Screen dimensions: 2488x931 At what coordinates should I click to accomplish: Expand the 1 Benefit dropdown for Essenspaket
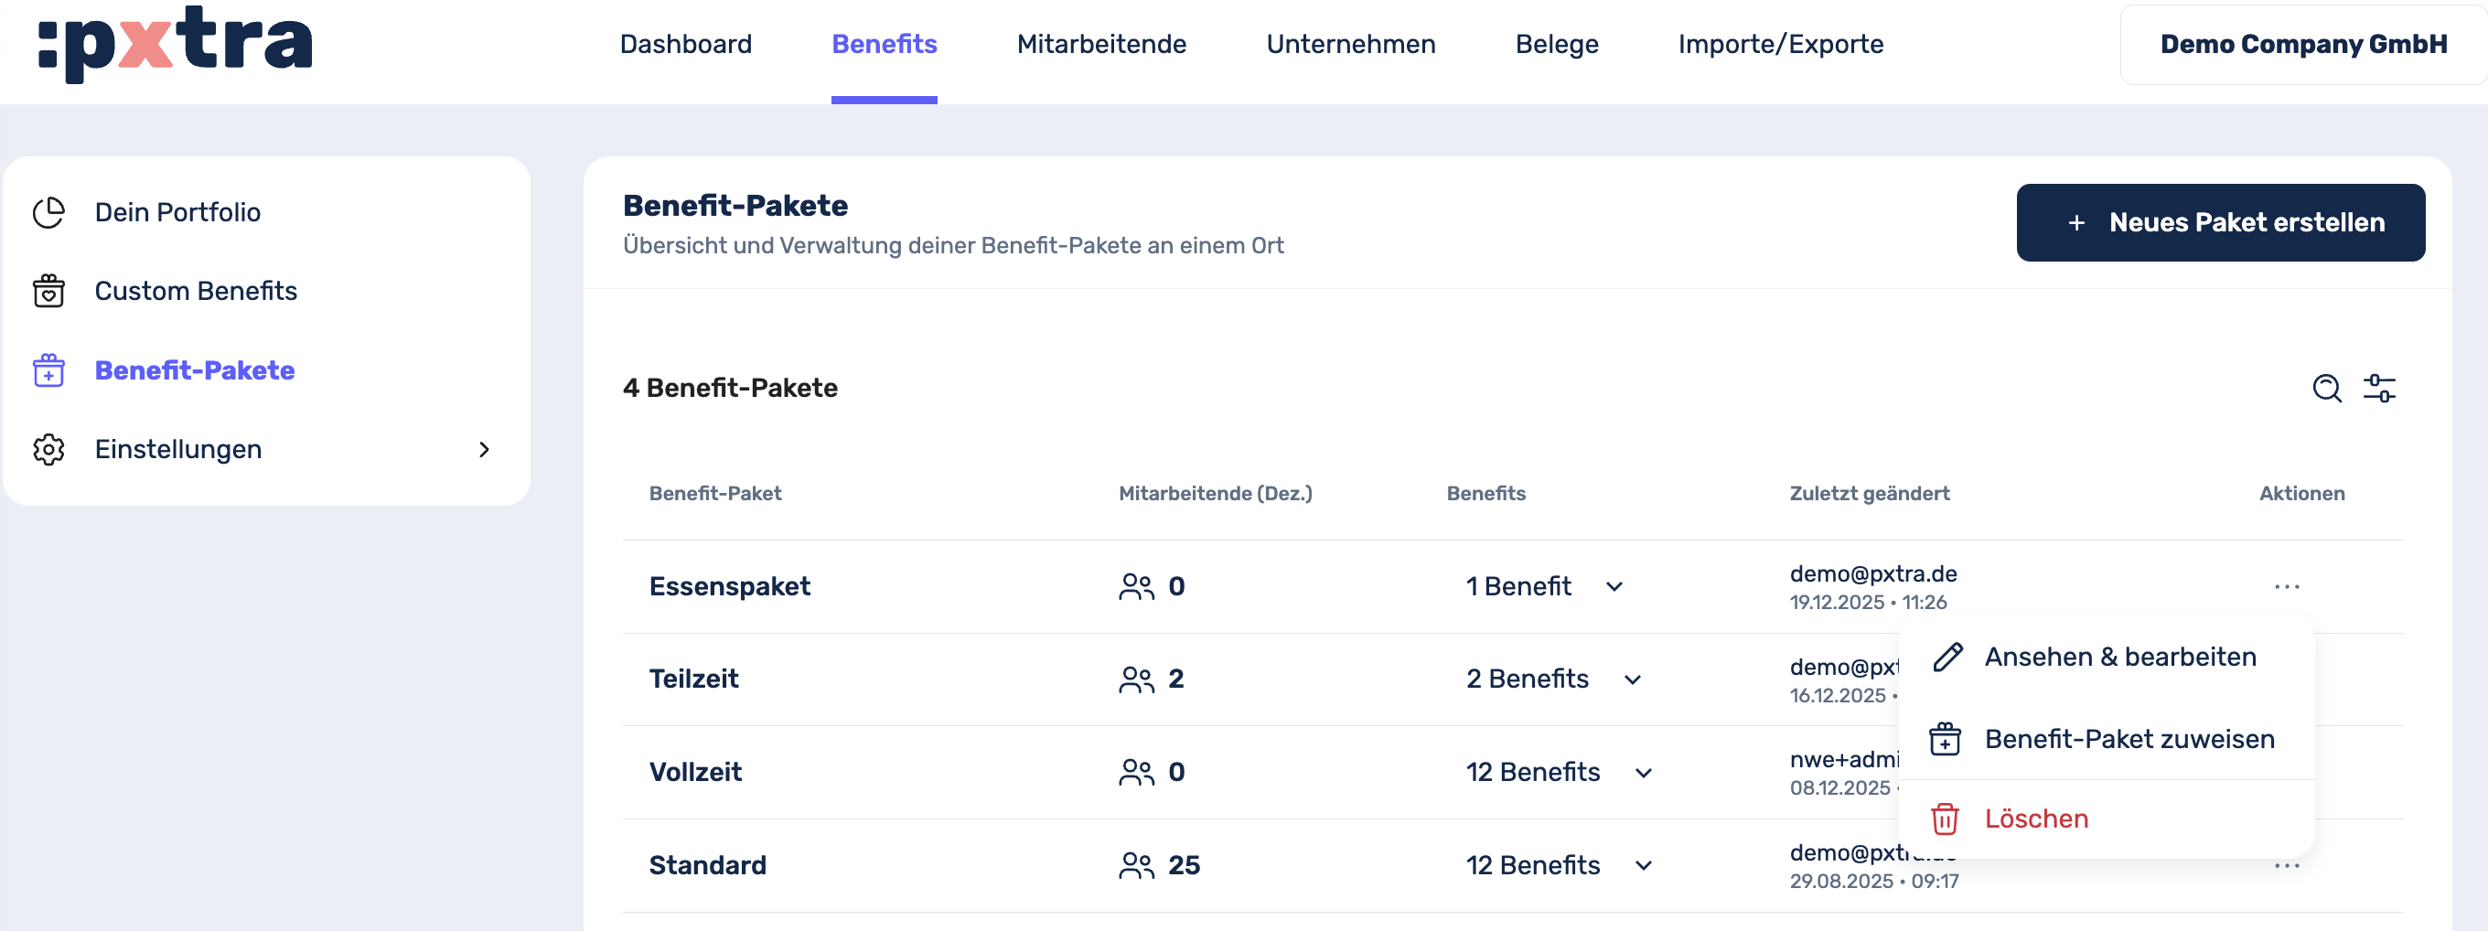click(1614, 587)
